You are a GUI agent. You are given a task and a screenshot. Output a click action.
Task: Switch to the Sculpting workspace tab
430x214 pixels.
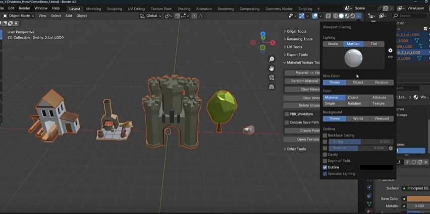coord(114,9)
